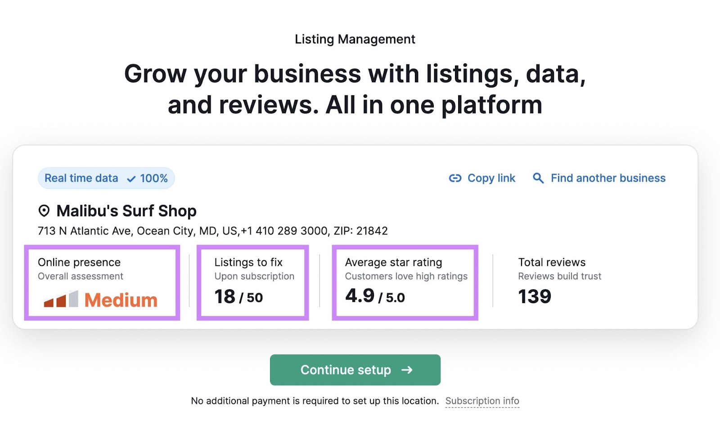Screen dimensions: 720x437
Task: Click the arrow icon inside Continue setup
Action: tap(407, 370)
